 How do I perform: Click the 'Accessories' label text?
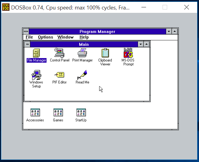(x=35, y=120)
